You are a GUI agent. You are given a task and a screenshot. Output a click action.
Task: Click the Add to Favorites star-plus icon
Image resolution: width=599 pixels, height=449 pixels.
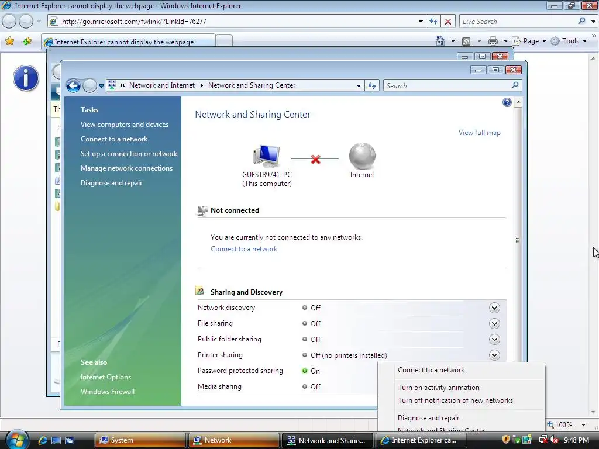coord(27,41)
